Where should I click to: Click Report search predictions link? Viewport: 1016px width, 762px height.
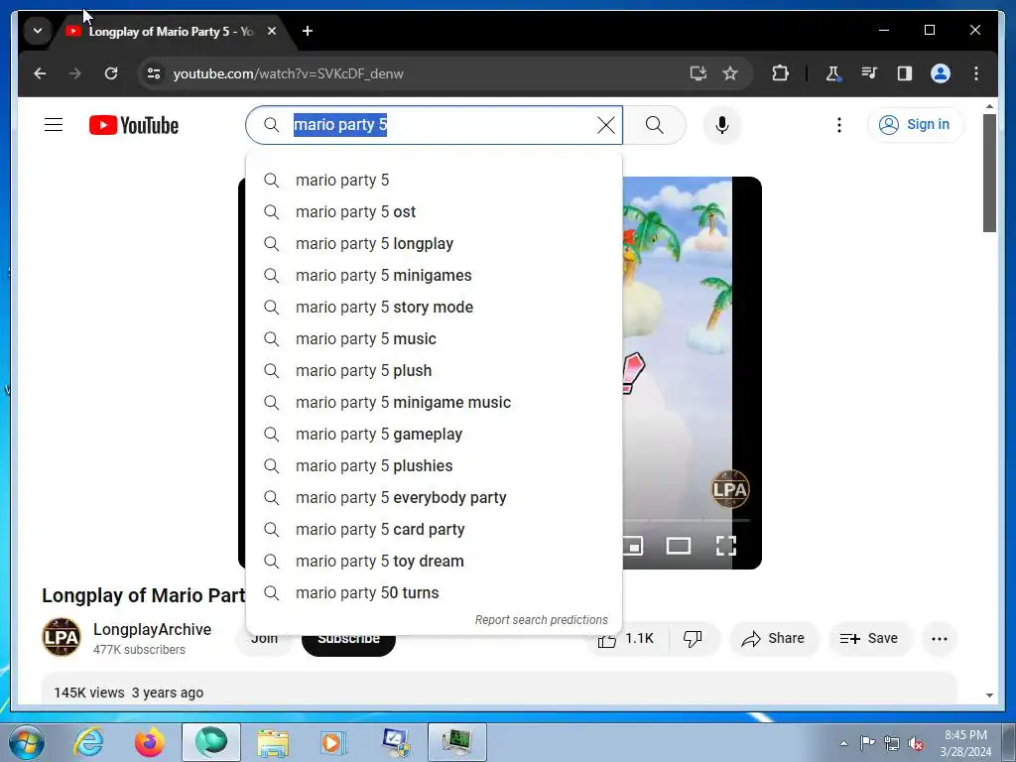541,620
